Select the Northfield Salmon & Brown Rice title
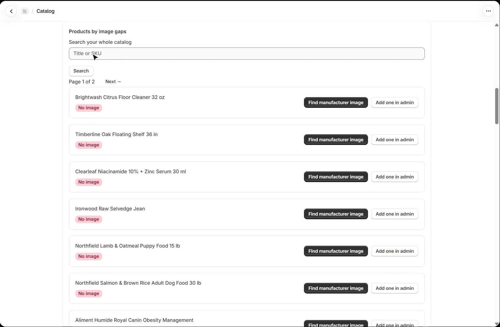Viewport: 500px width, 327px height. pyautogui.click(x=138, y=283)
